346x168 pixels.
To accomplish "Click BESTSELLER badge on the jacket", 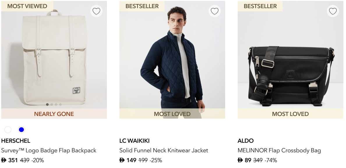I will click(x=142, y=6).
